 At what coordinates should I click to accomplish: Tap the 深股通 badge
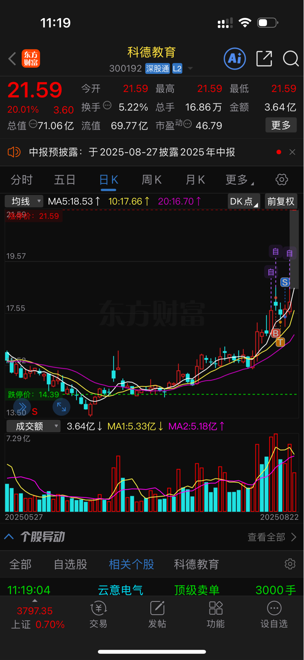pos(157,69)
